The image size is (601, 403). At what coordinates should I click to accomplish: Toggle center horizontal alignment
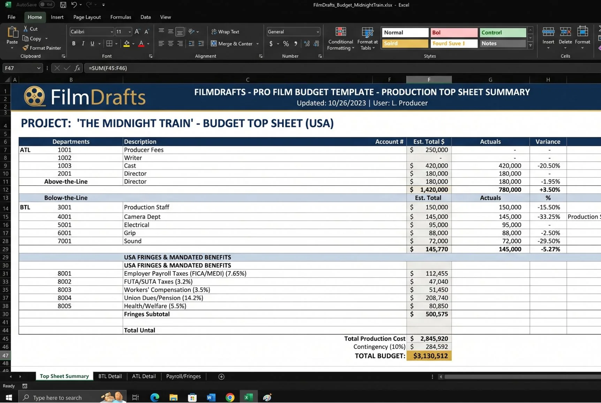pyautogui.click(x=170, y=44)
